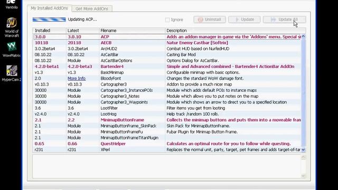
Task: Click Help track /random 100 rolls description
Action: [193, 114]
